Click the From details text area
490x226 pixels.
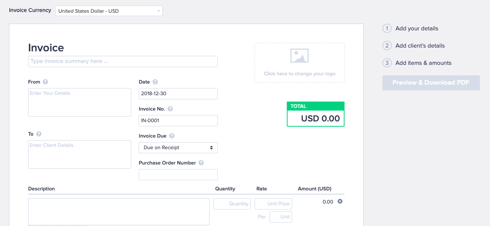coord(79,102)
